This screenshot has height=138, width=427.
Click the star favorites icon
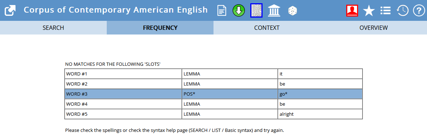[x=369, y=11]
